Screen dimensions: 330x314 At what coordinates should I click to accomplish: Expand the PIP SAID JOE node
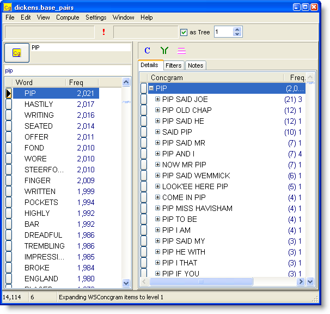tap(157, 99)
